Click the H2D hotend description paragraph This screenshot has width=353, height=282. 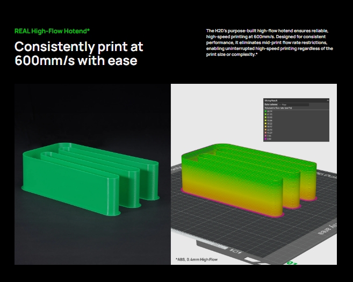pos(269,42)
